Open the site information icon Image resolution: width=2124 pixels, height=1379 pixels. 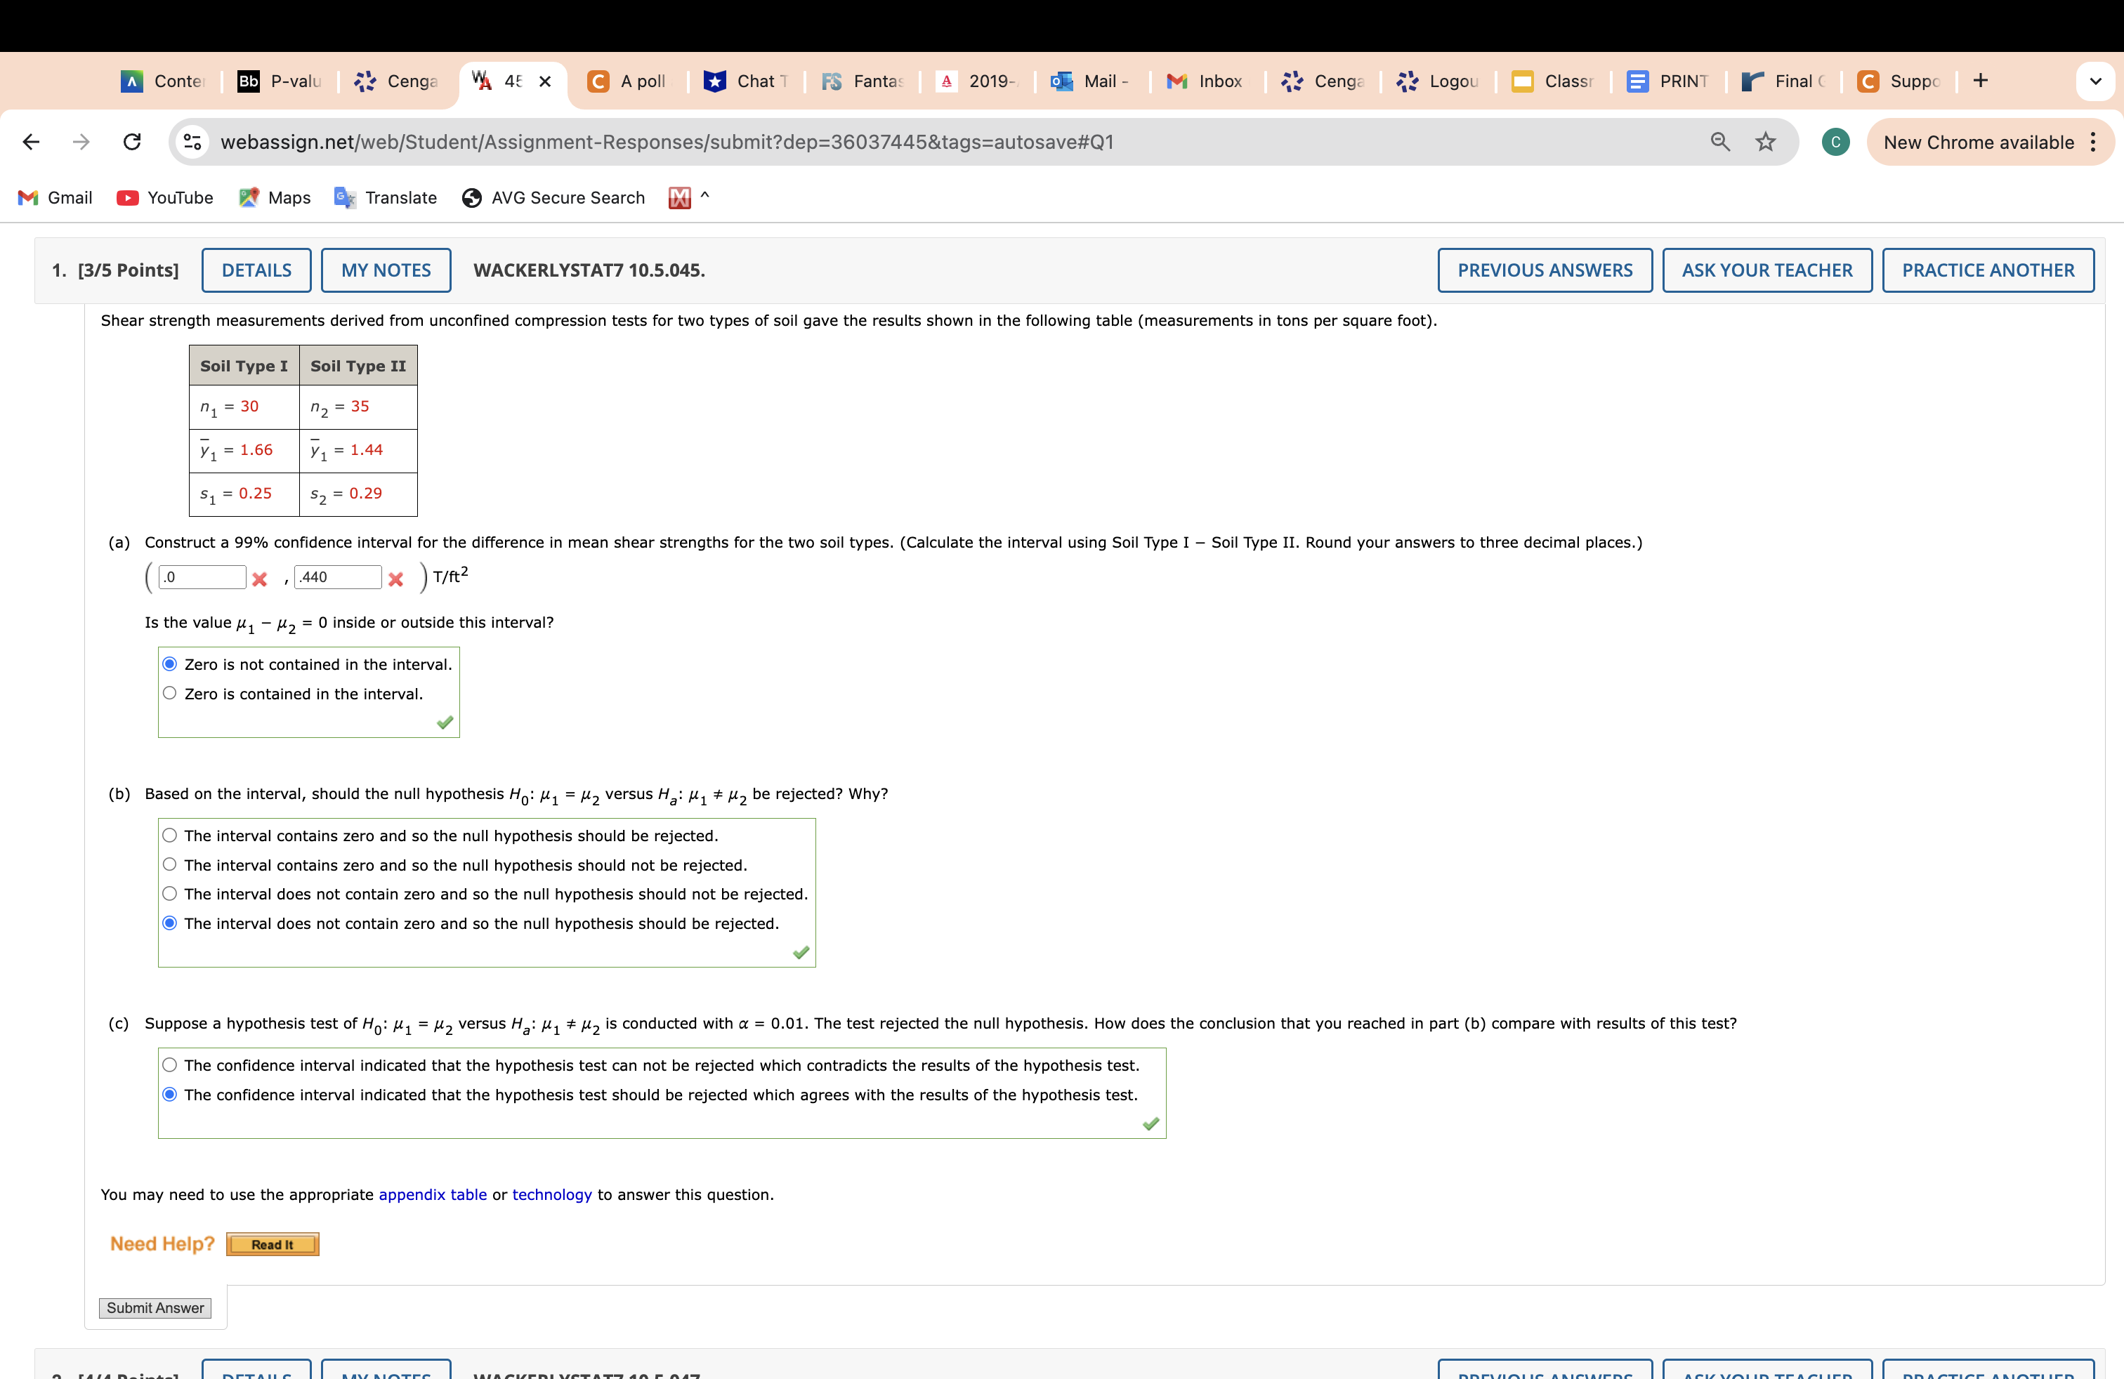pos(192,142)
